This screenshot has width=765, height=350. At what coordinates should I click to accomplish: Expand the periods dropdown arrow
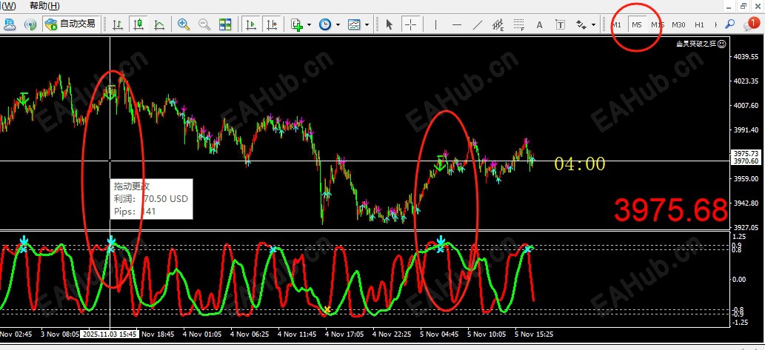click(x=338, y=24)
